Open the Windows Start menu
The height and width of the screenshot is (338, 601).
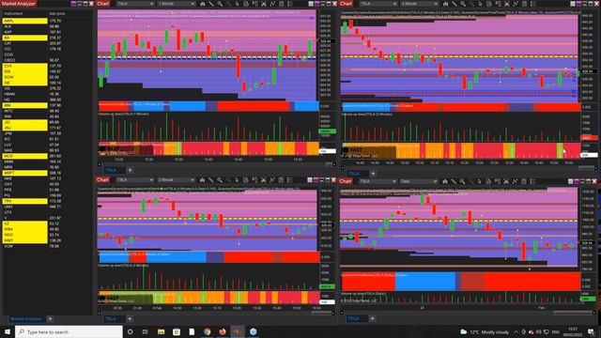[x=8, y=331]
